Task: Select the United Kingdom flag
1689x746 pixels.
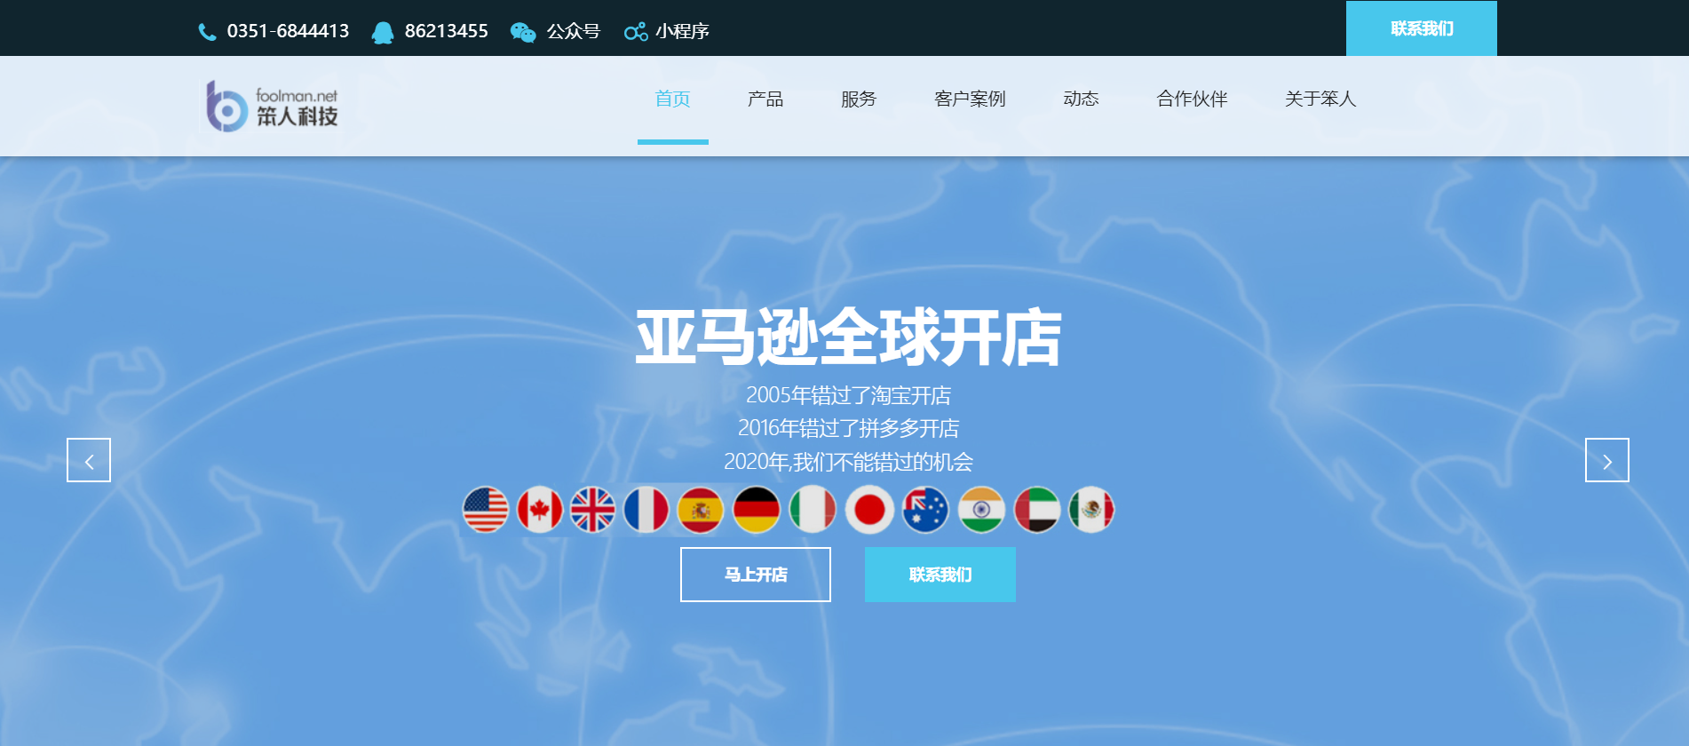Action: [x=592, y=510]
